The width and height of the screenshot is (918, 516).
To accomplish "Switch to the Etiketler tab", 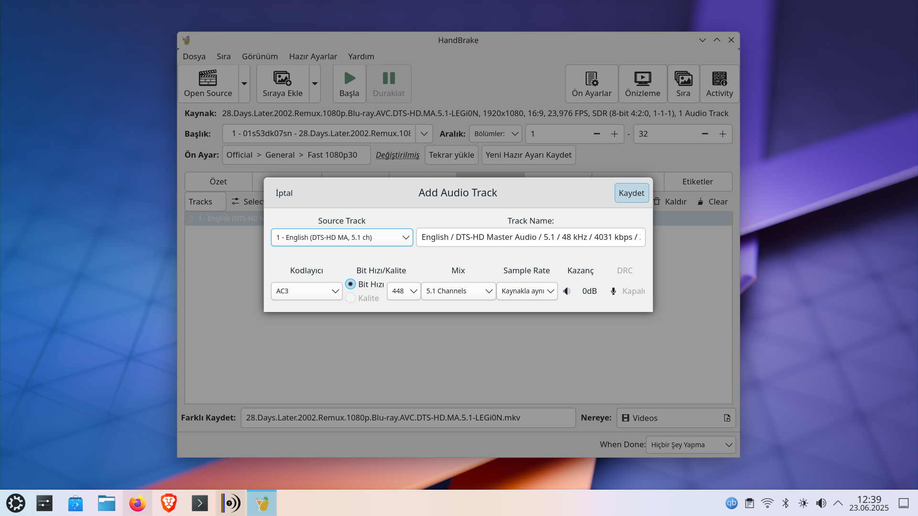I will click(698, 182).
